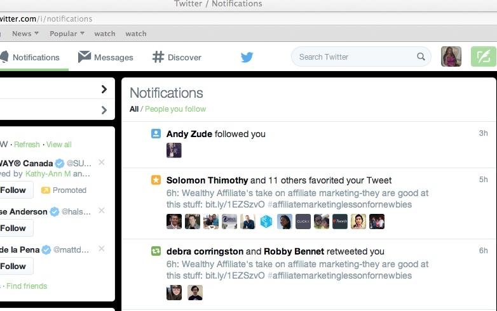Click the search magnifier icon
This screenshot has width=497, height=311.
pos(421,56)
